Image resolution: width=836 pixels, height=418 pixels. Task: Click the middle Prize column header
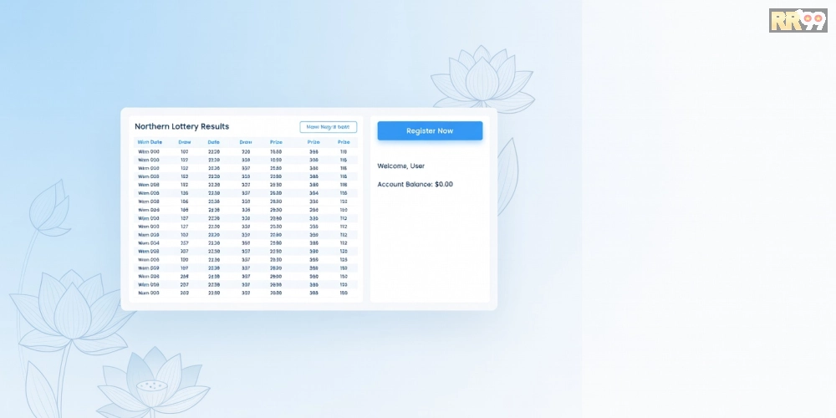click(313, 142)
